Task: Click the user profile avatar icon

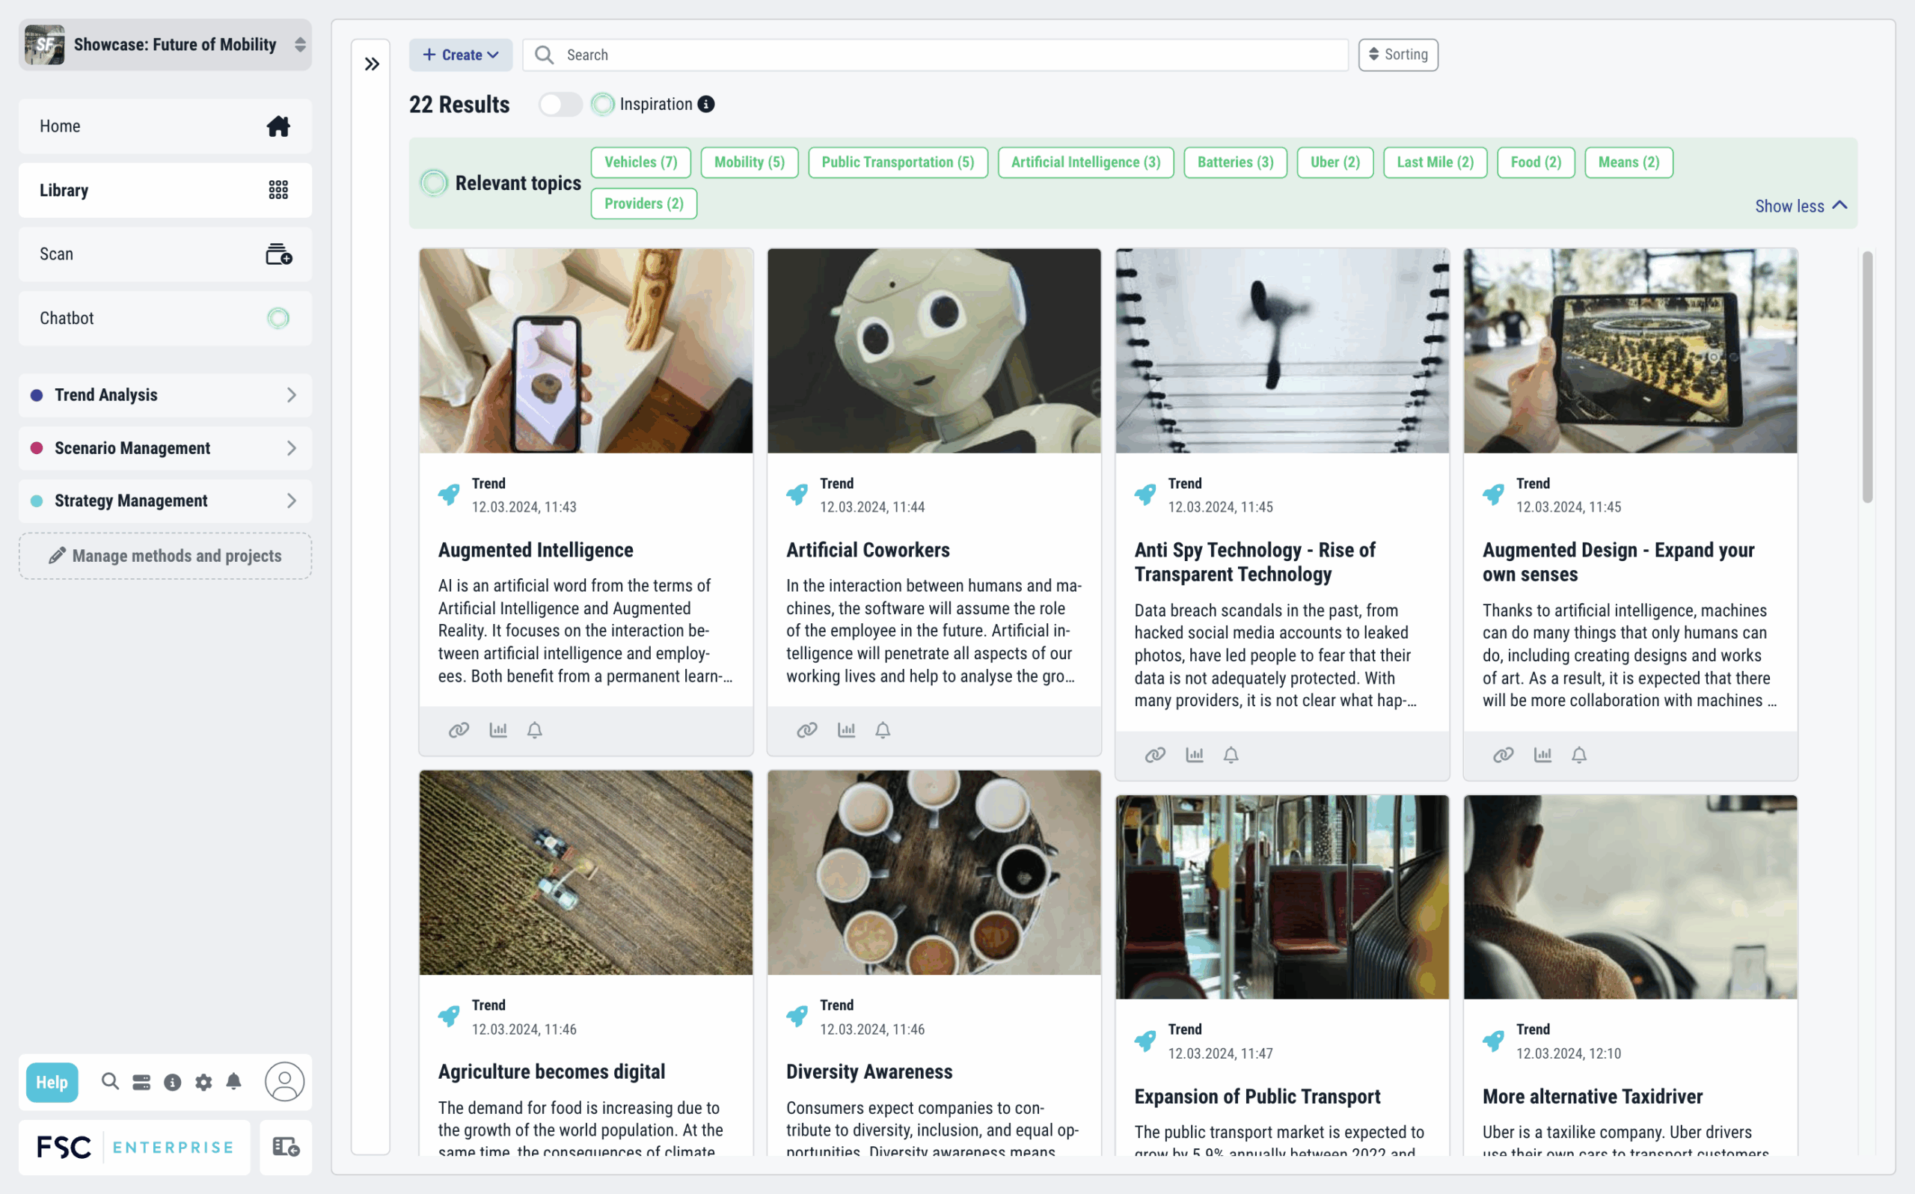Action: (x=285, y=1083)
